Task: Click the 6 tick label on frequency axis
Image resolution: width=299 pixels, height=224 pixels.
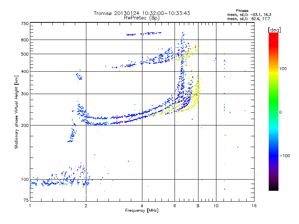Action: [x=175, y=206]
